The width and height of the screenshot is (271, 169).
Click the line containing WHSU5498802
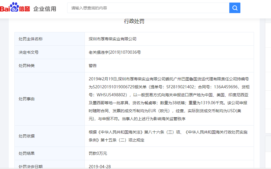[168, 95]
